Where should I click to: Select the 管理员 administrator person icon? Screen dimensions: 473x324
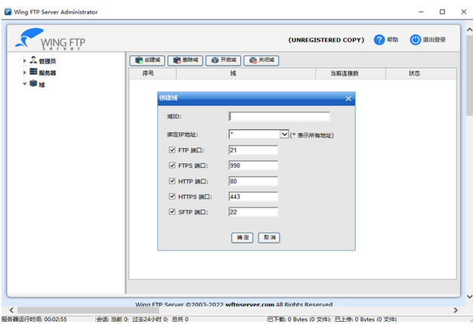(x=33, y=60)
